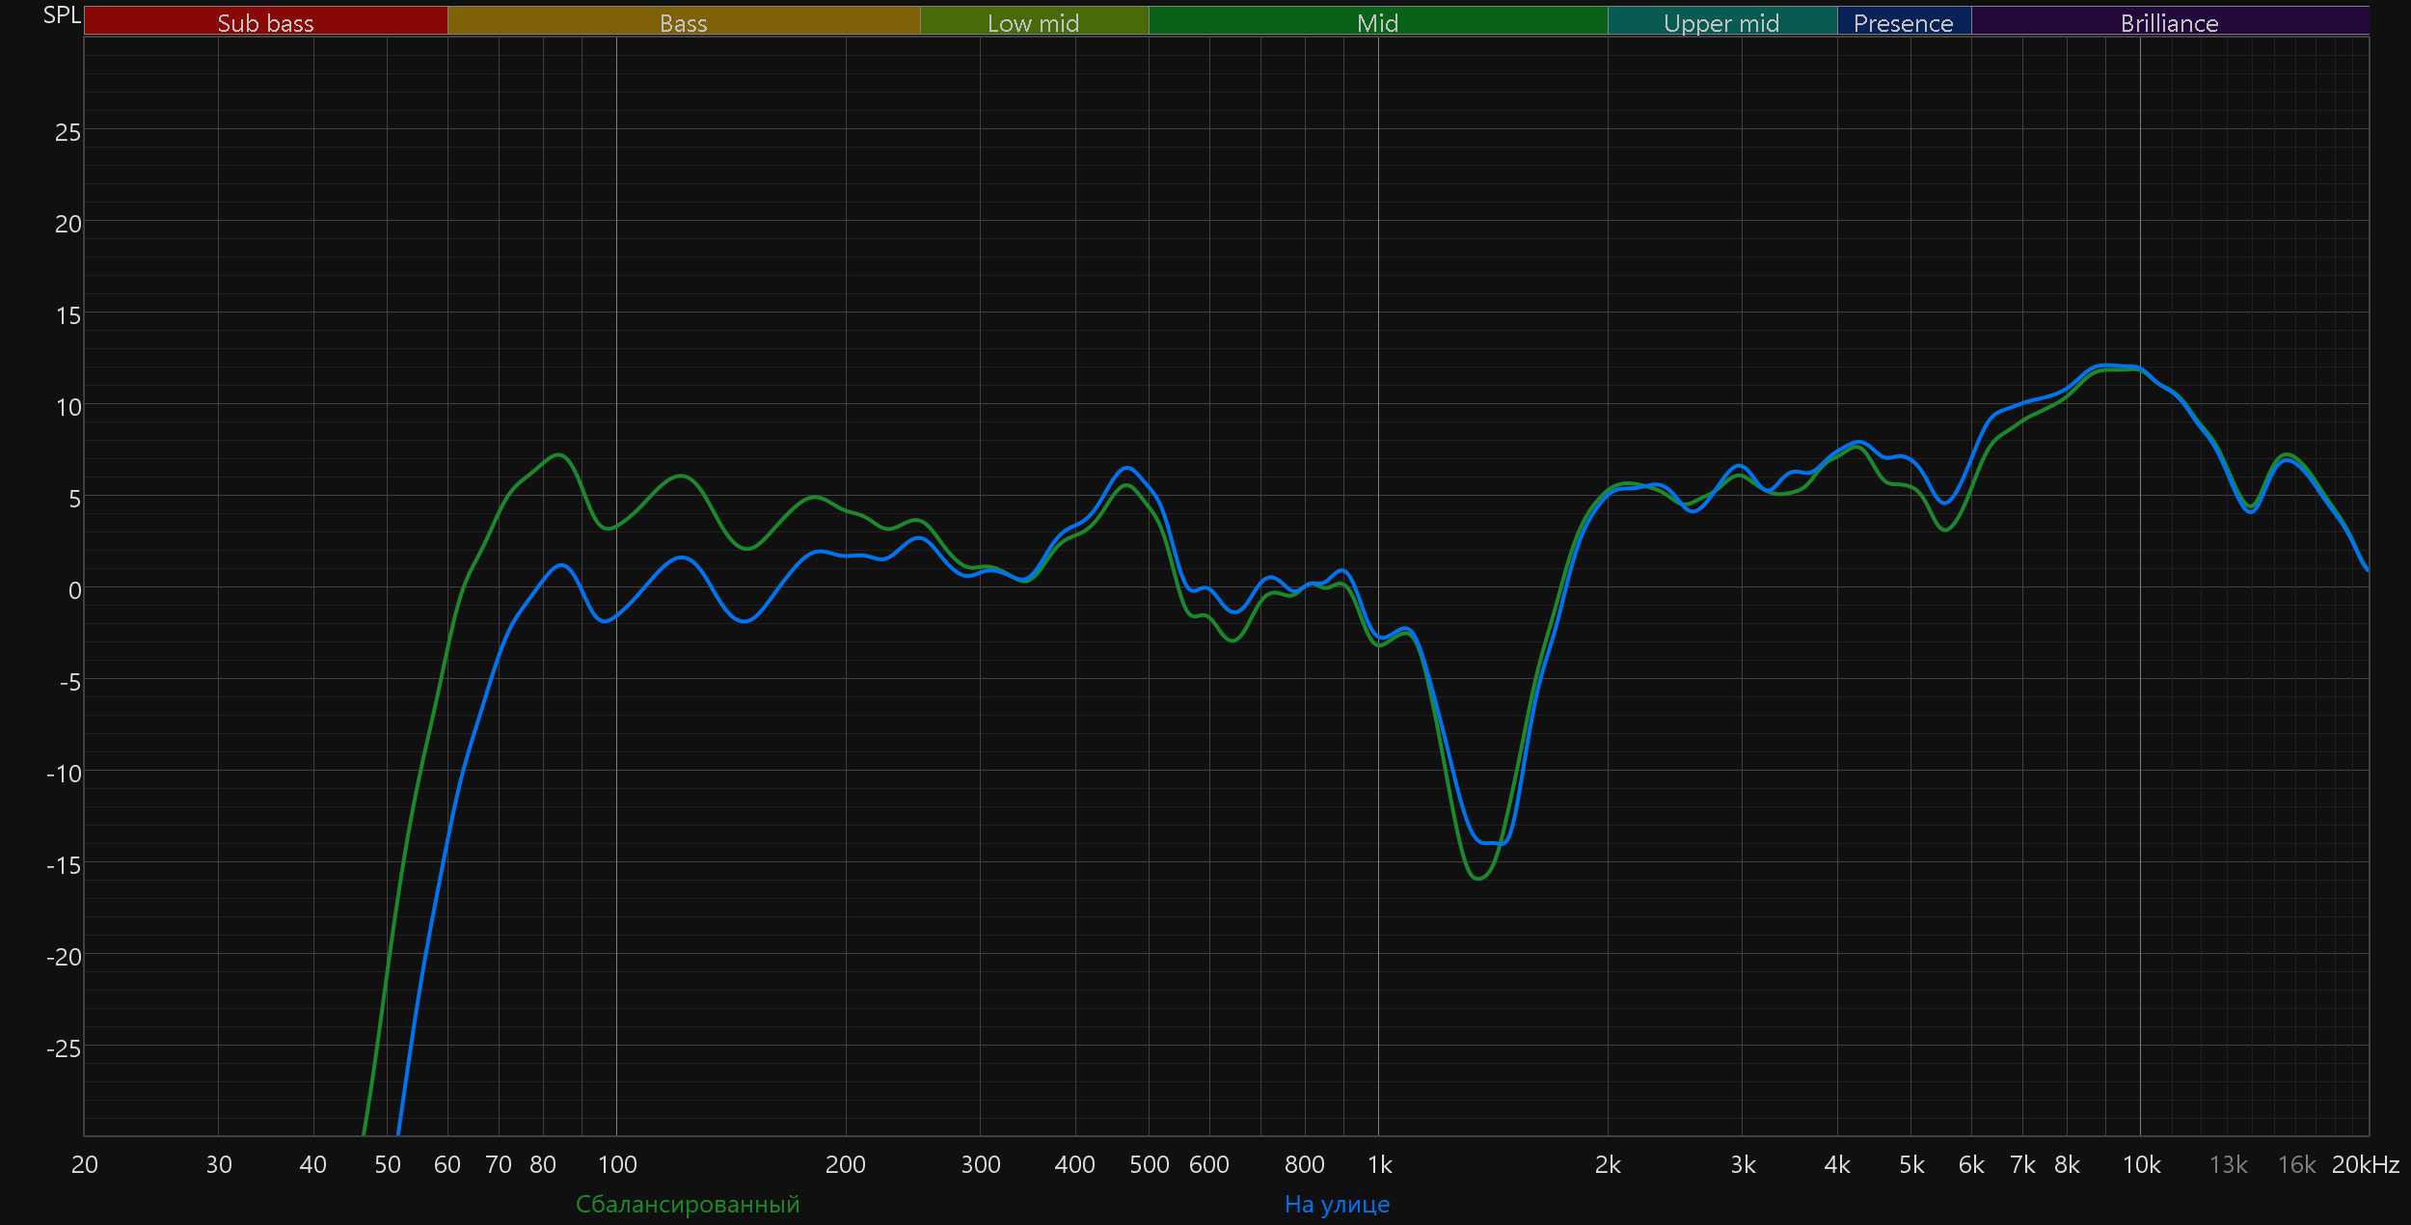Click the Upper mid band header
The image size is (2411, 1225).
click(1721, 22)
